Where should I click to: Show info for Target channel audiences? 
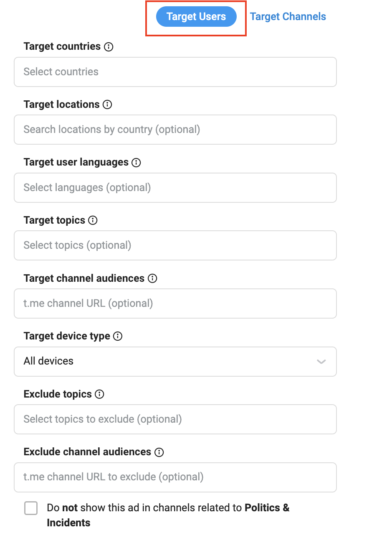click(152, 278)
